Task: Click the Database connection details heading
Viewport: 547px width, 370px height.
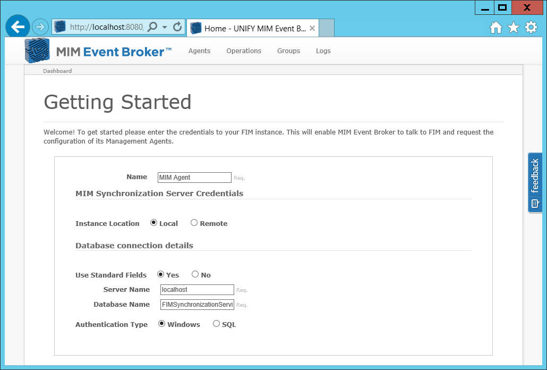Action: [x=134, y=246]
